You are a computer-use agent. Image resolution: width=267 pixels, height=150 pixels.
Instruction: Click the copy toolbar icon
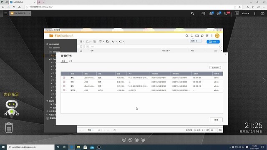95,42
